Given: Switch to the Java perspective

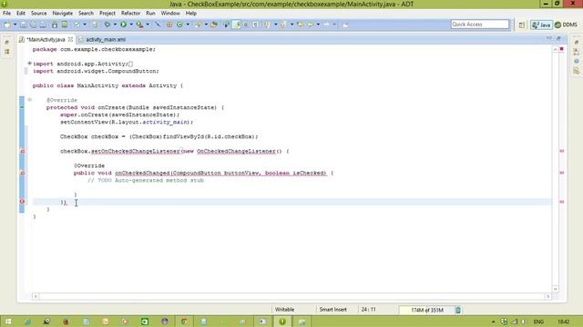Looking at the screenshot, I should (x=541, y=25).
